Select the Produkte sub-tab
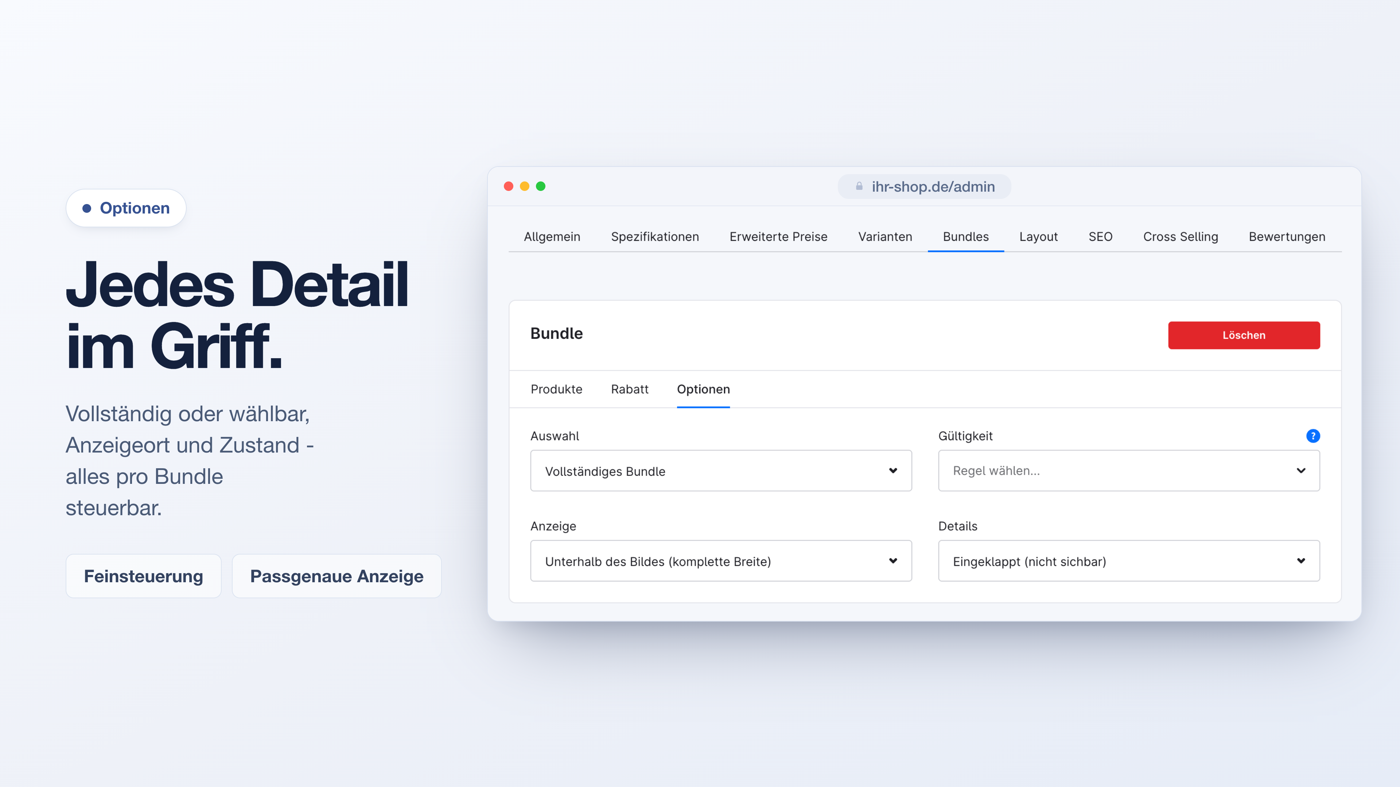Screen dimensions: 1400x787 click(x=556, y=389)
